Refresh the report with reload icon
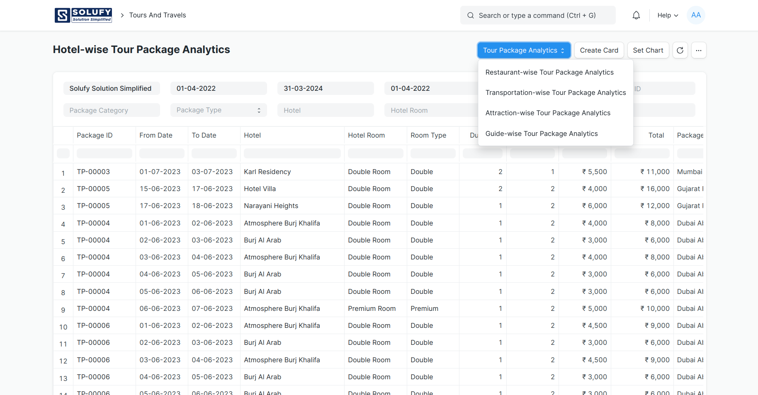Image resolution: width=758 pixels, height=395 pixels. tap(680, 50)
